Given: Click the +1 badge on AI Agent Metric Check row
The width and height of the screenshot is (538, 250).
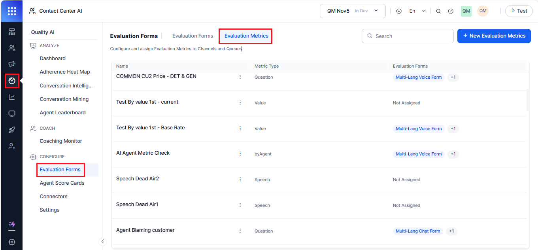Looking at the screenshot, I should [453, 154].
